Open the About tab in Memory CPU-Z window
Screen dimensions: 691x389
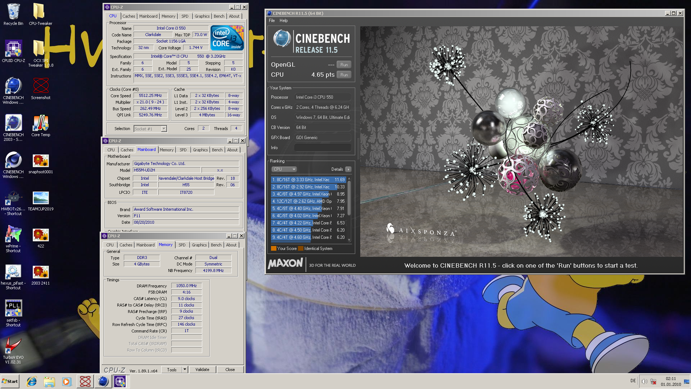[231, 245]
